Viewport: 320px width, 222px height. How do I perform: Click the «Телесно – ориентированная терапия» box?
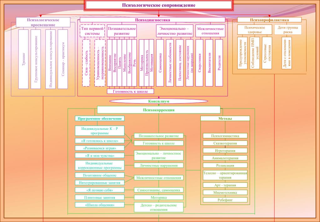tap(225, 175)
